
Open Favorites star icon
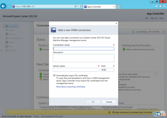(160, 6)
